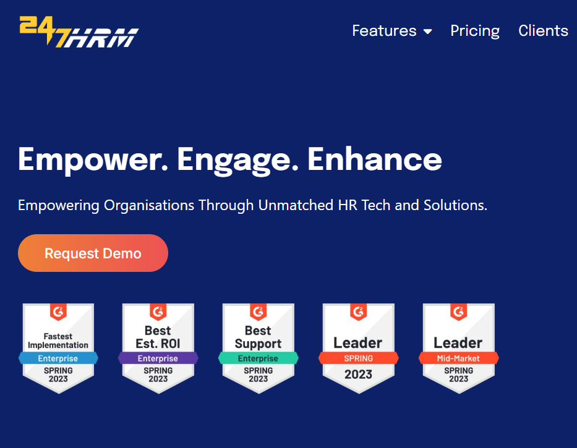Open the Fastest Implementation Enterprise badge

pyautogui.click(x=58, y=349)
